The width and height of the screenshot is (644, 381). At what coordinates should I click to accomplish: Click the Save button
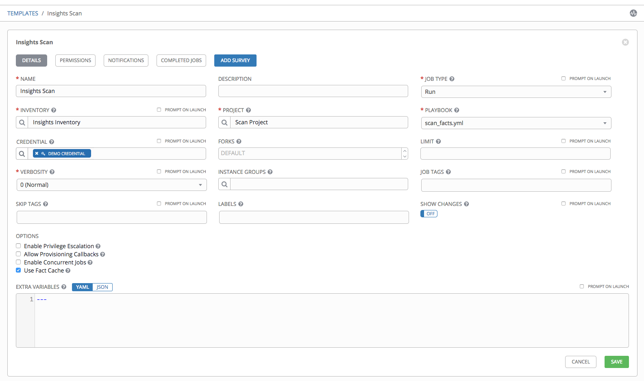point(617,362)
